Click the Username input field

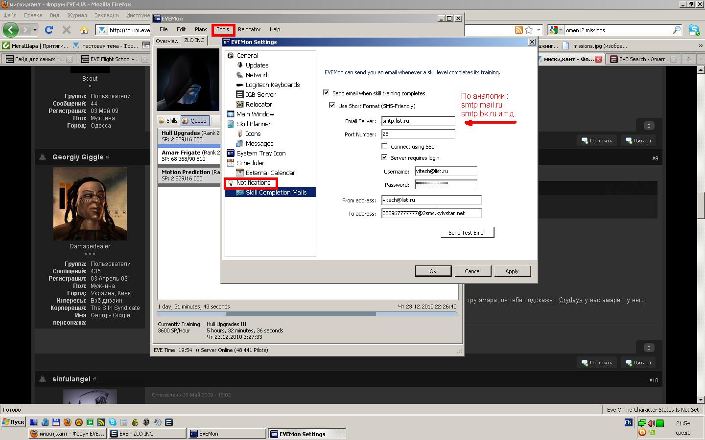[446, 171]
